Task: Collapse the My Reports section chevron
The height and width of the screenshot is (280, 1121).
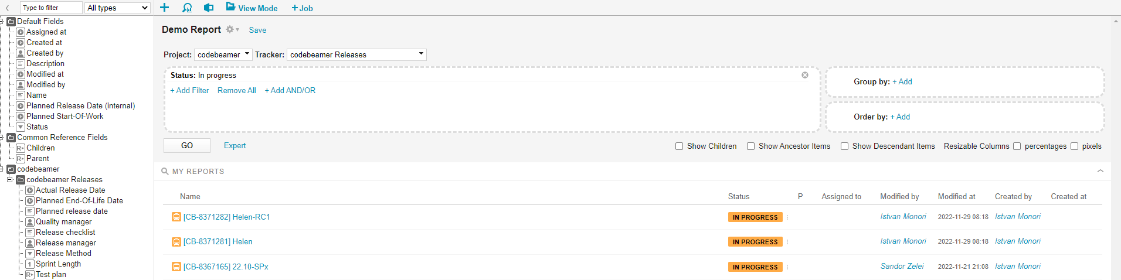Action: pyautogui.click(x=1100, y=171)
